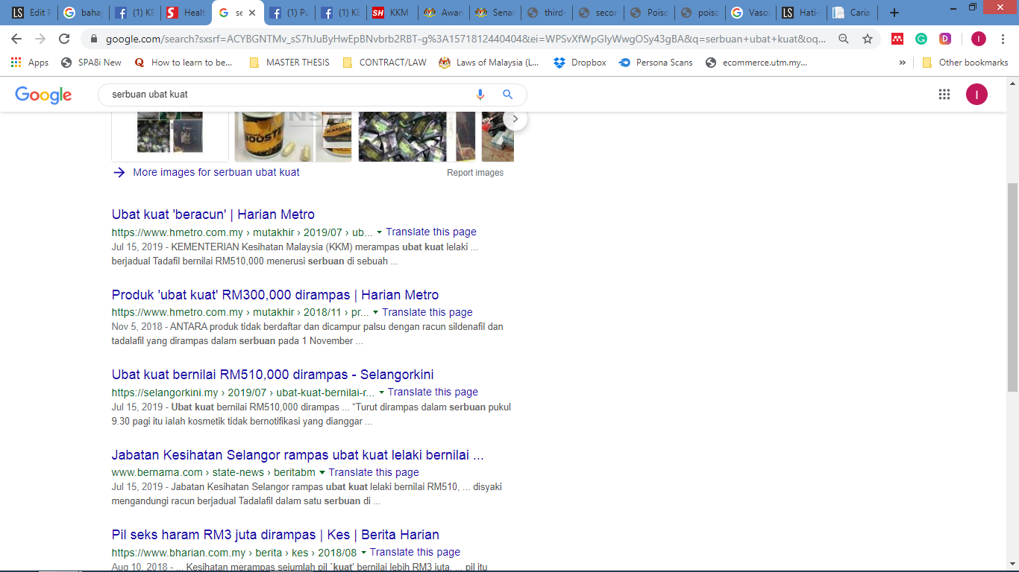Click the Grammarly extension icon

921,39
